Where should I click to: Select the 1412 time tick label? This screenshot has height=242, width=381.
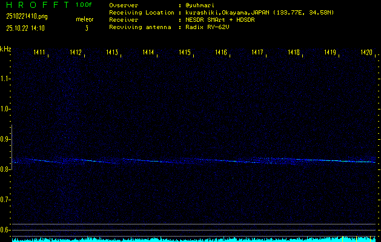coord(76,53)
